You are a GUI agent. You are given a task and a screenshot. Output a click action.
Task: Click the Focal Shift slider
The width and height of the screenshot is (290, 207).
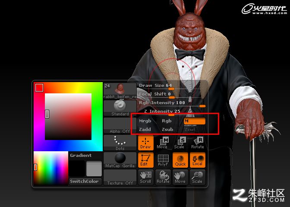click(x=172, y=95)
